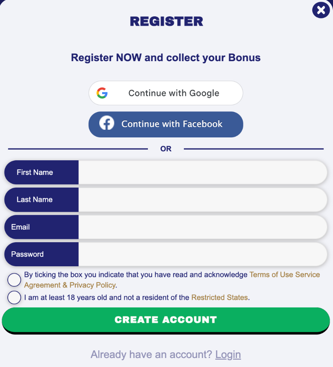The width and height of the screenshot is (333, 367).
Task: Click the Google logo icon
Action: click(103, 93)
